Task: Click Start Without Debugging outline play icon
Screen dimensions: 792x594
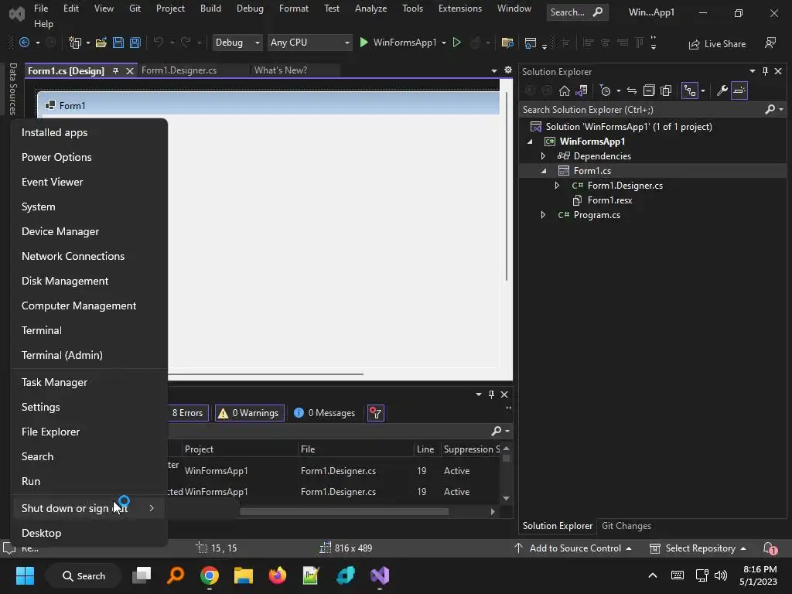Action: [456, 43]
